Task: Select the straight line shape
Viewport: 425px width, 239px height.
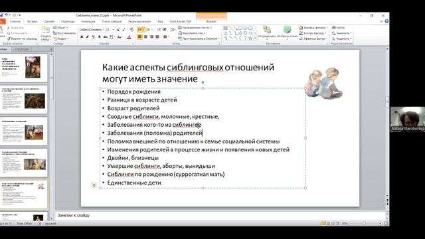Action: tap(230, 28)
